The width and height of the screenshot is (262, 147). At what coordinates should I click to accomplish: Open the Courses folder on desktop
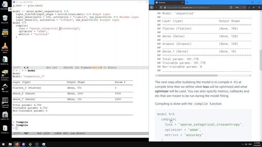5,129
